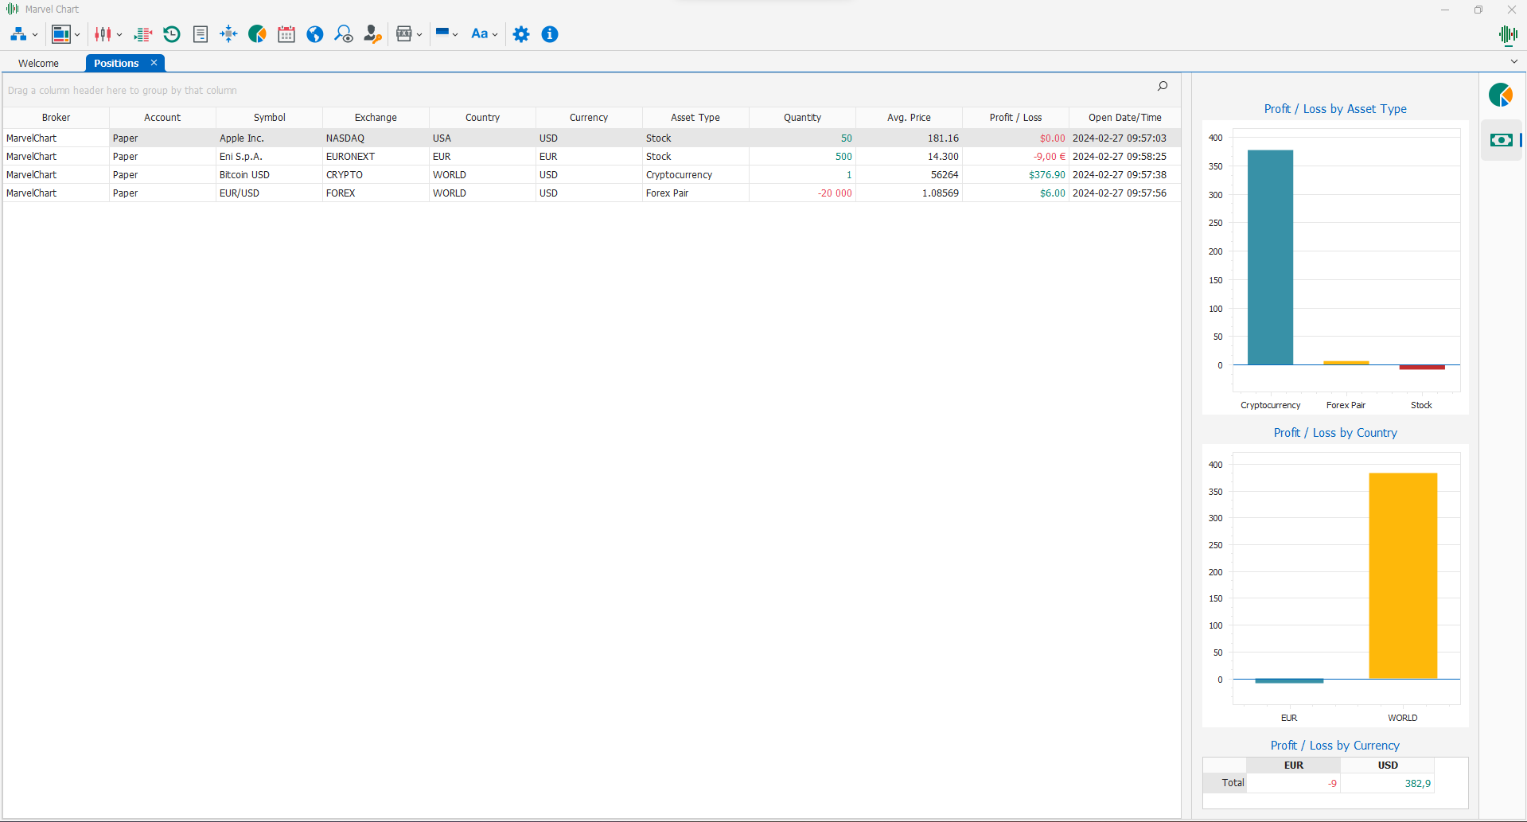Select the EUR/USD symbol cell
Image resolution: width=1527 pixels, height=822 pixels.
click(269, 193)
